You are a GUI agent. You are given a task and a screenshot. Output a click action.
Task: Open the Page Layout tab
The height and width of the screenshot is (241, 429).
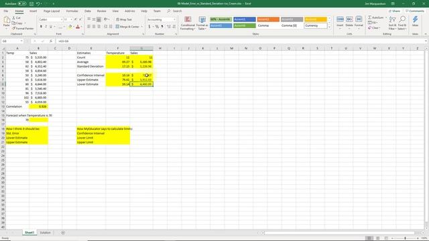[52, 11]
